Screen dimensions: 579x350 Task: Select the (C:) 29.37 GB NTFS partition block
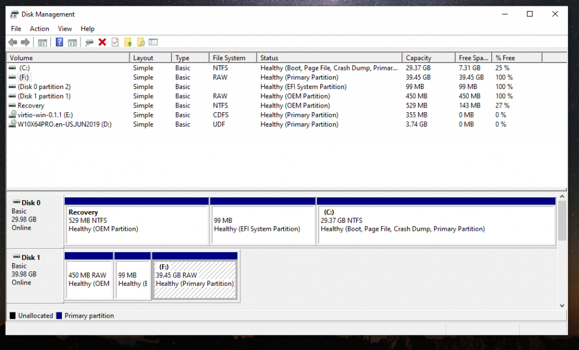436,222
